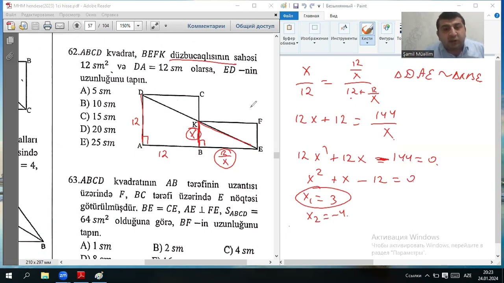Click the touch keyboard icon in system tray

pyautogui.click(x=455, y=276)
